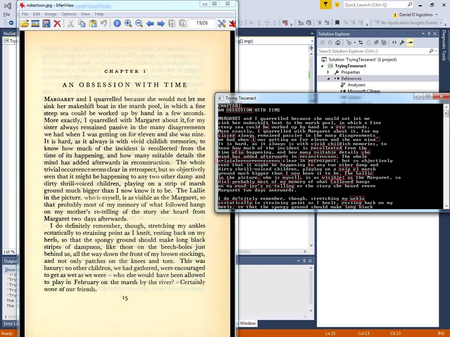Click the Cut scissors icon in IrfanView
Image resolution: width=450 pixels, height=337 pixels.
(x=71, y=23)
